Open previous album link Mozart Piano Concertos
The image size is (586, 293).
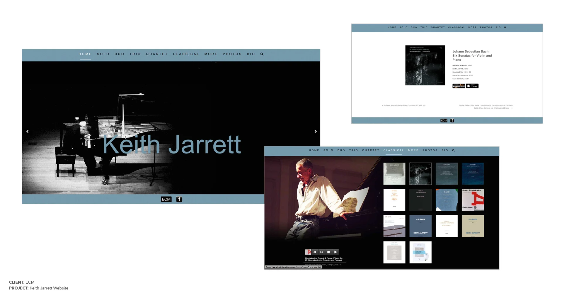pyautogui.click(x=404, y=105)
